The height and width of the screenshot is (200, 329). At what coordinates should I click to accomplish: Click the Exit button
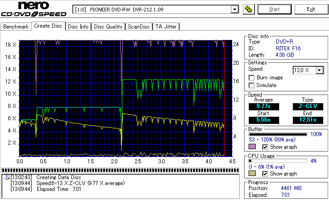tap(311, 9)
